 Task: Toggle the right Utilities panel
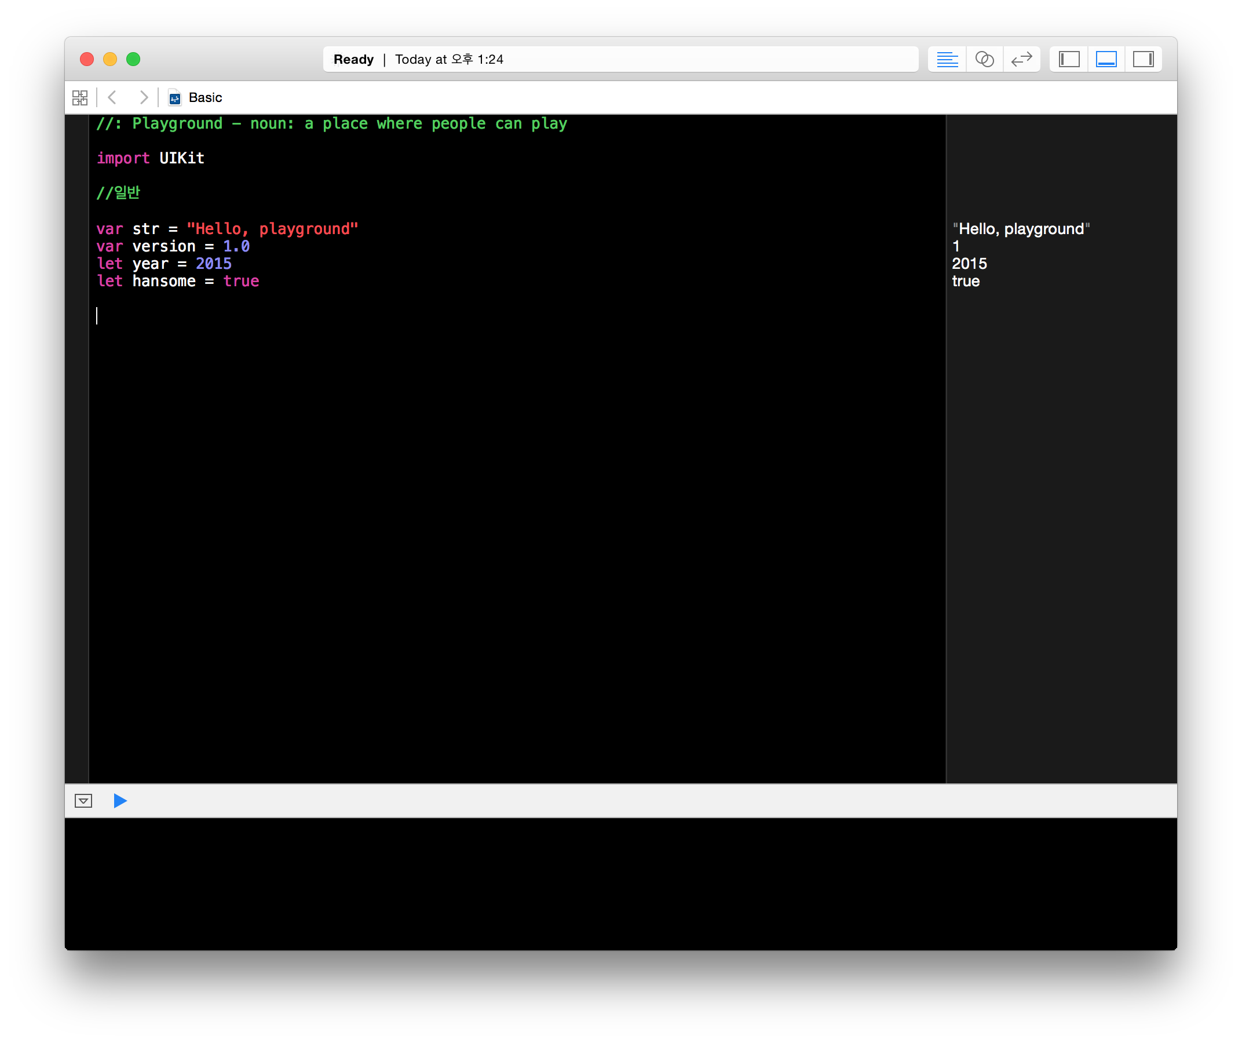(1142, 59)
